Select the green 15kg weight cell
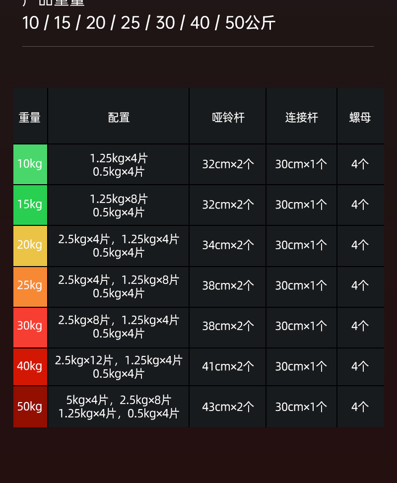The image size is (397, 483). click(x=30, y=205)
